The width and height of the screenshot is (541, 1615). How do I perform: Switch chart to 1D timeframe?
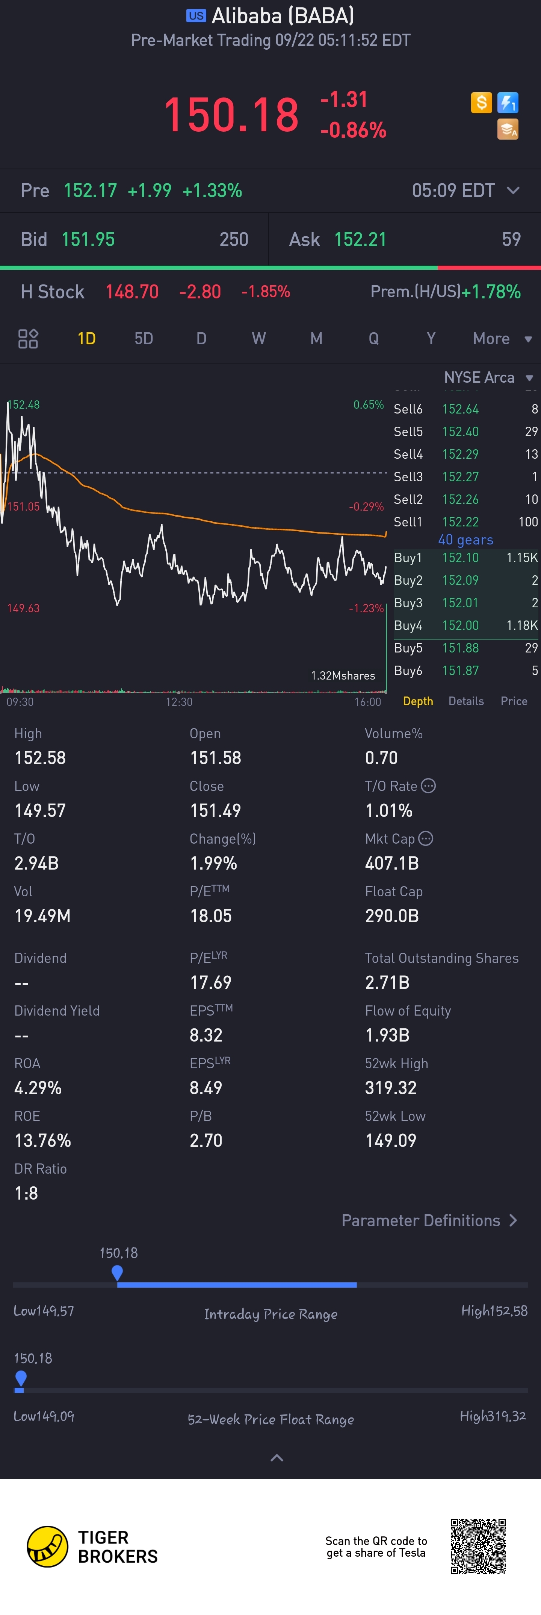pyautogui.click(x=86, y=339)
